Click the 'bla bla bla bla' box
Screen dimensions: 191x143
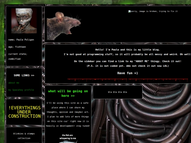pos(117,92)
